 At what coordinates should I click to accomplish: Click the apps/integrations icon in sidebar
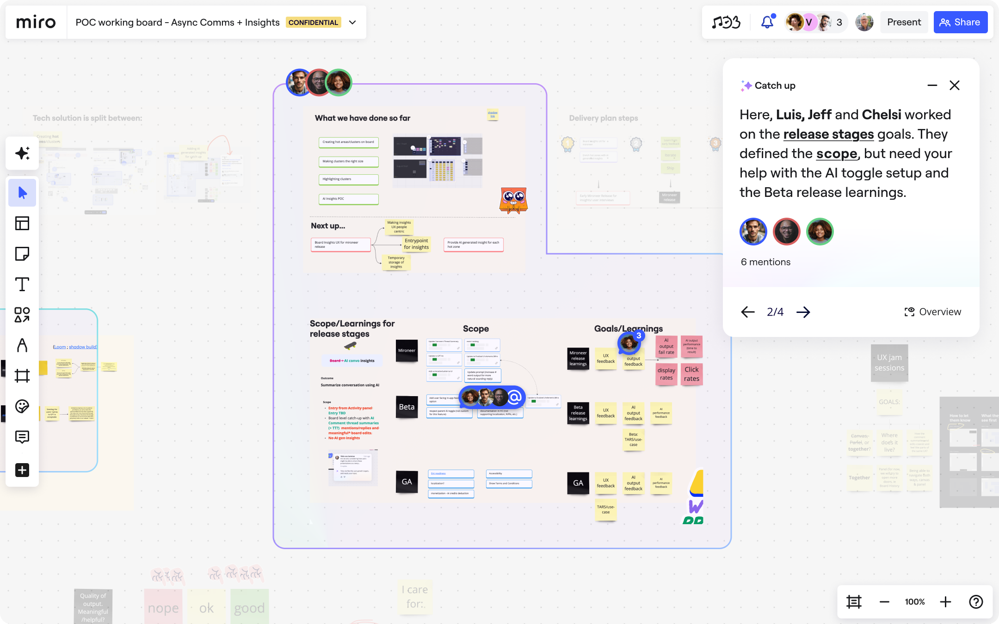[21, 314]
